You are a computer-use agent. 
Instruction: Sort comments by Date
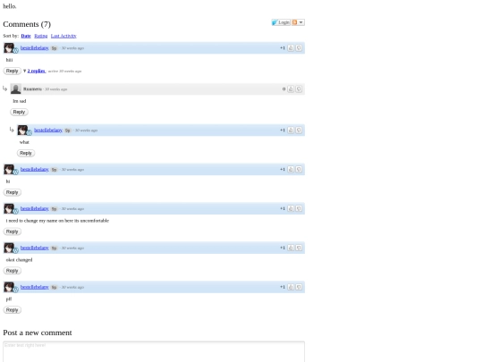pos(26,36)
